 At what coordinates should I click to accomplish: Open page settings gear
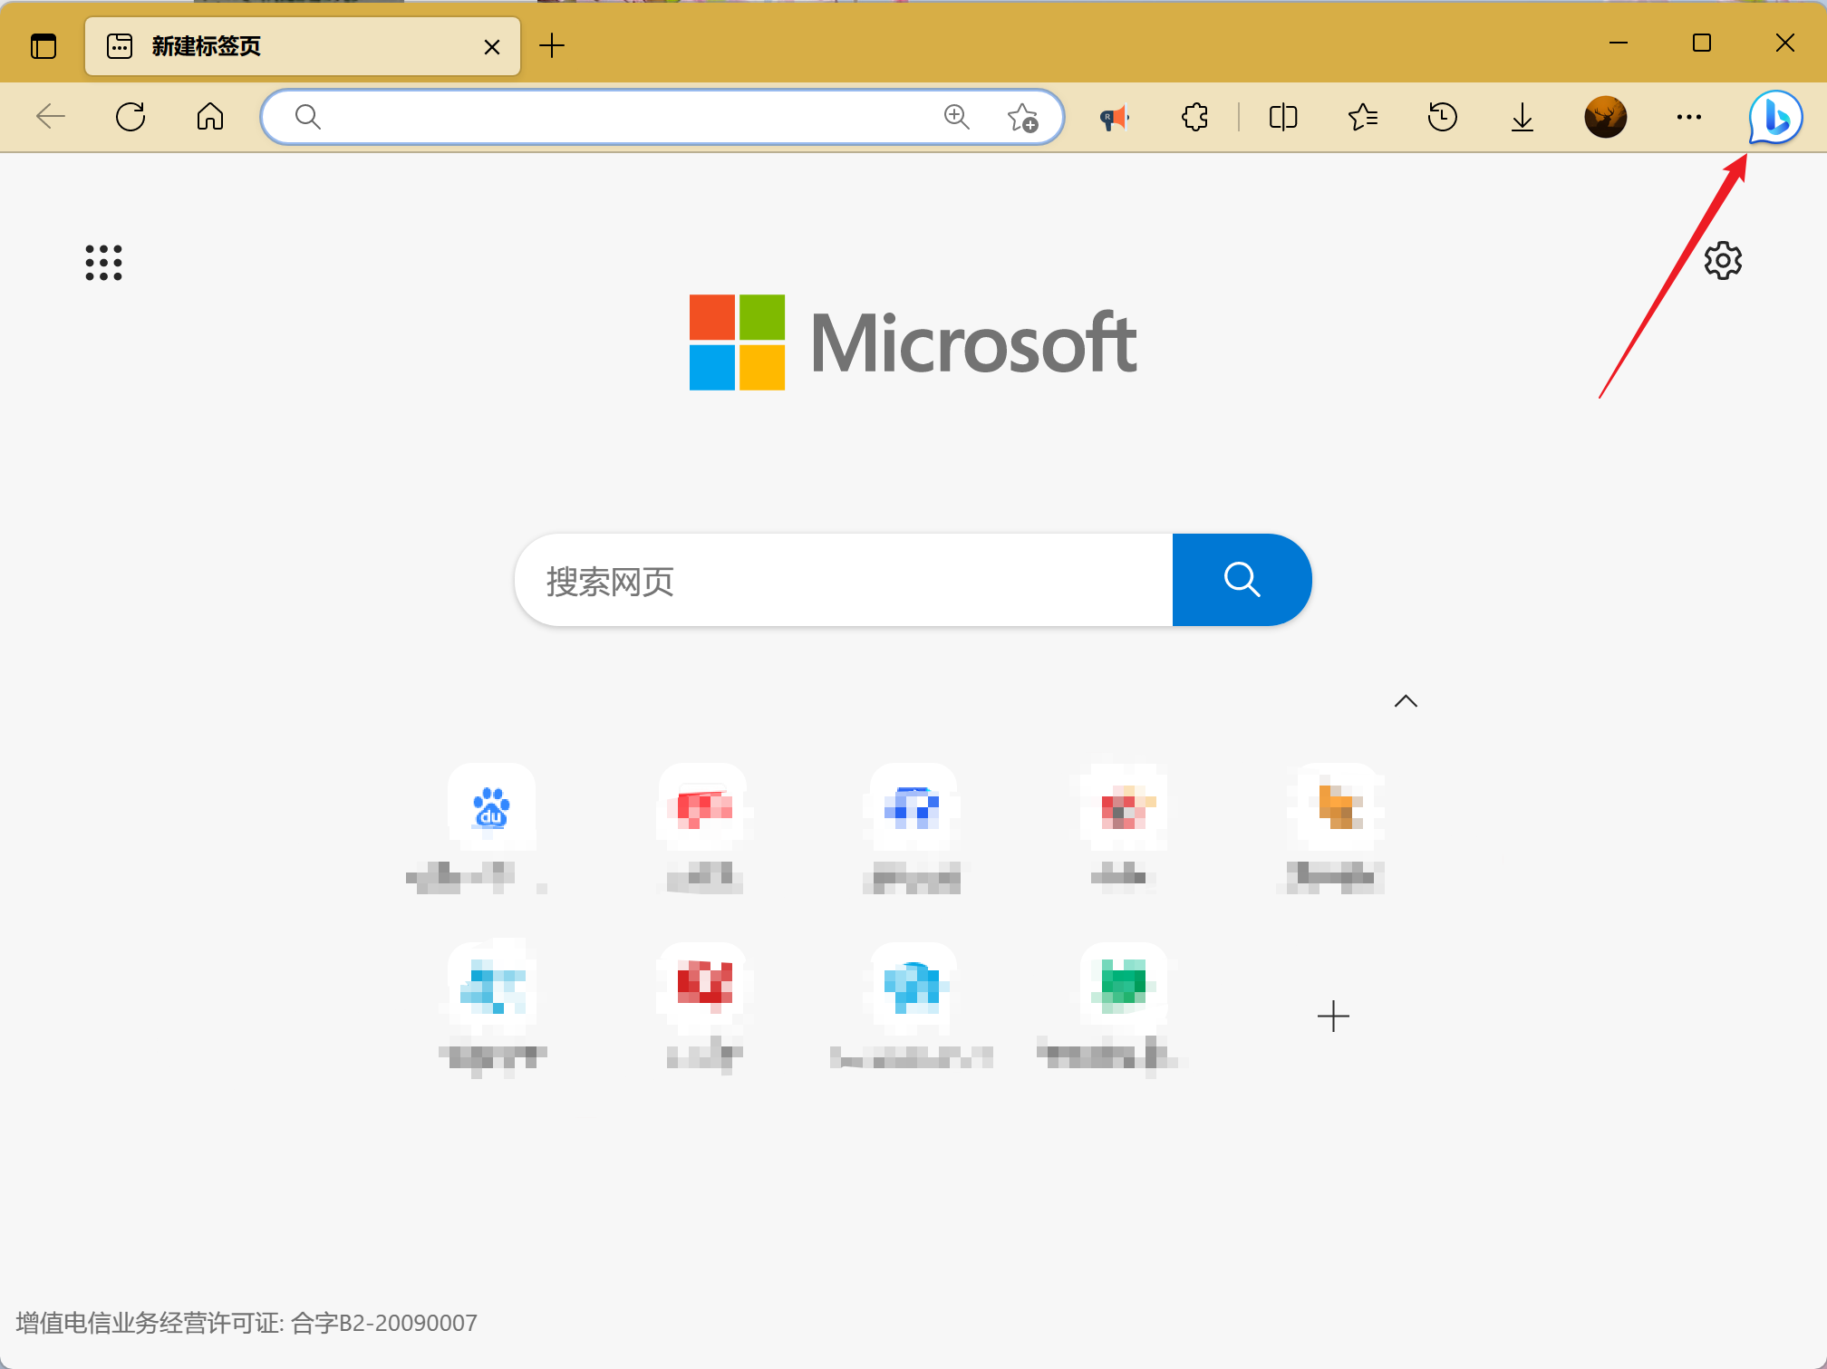pos(1723,261)
